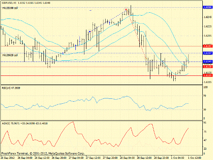Select the solid red horizontal line at 1.6119
213x160 pixels.
102,75
